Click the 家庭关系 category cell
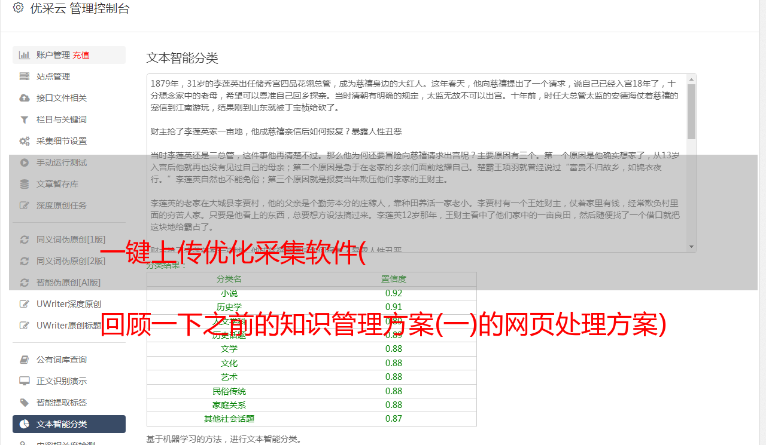This screenshot has width=766, height=445. [x=229, y=405]
